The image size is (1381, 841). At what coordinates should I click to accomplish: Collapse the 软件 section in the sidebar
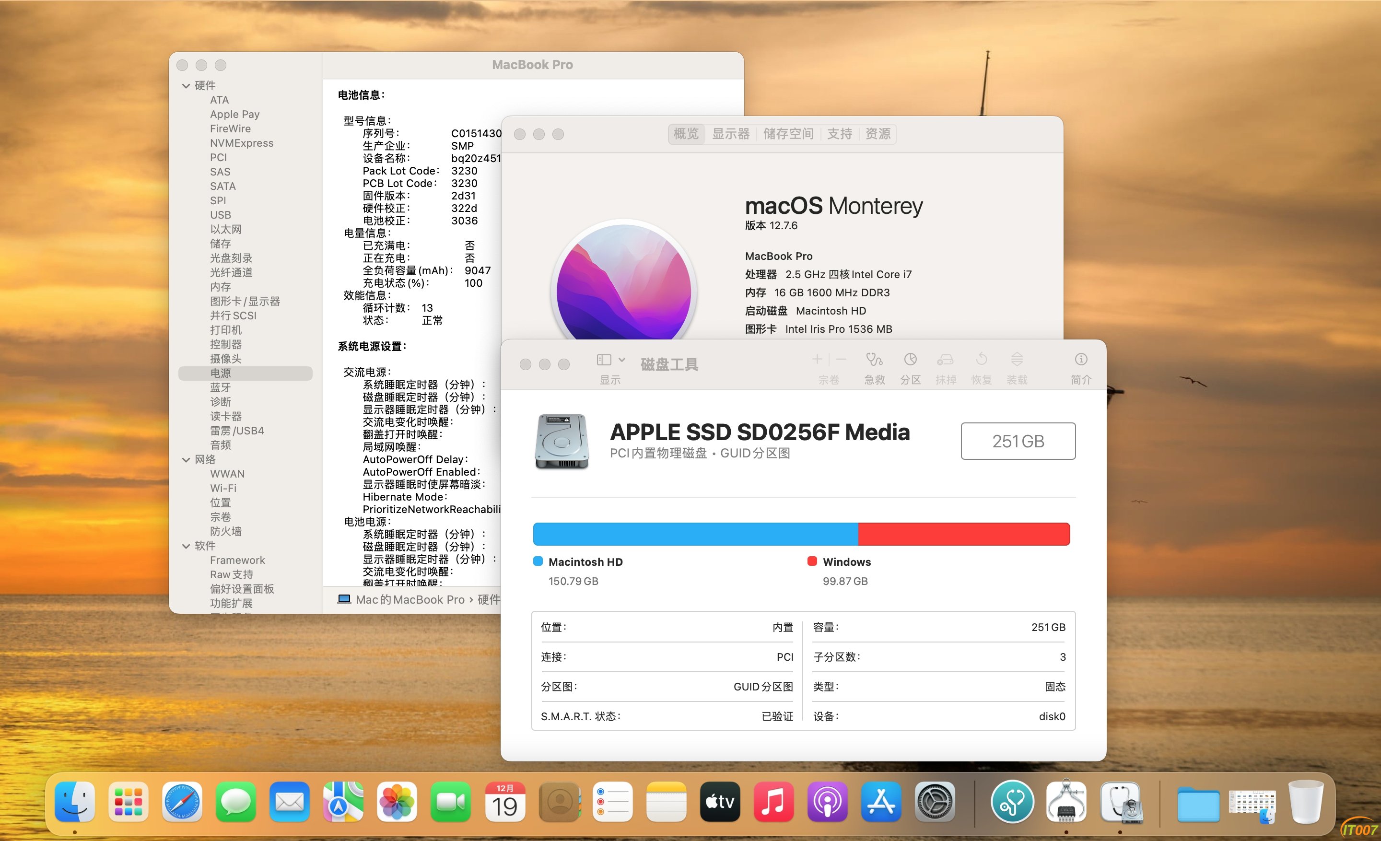pos(186,546)
